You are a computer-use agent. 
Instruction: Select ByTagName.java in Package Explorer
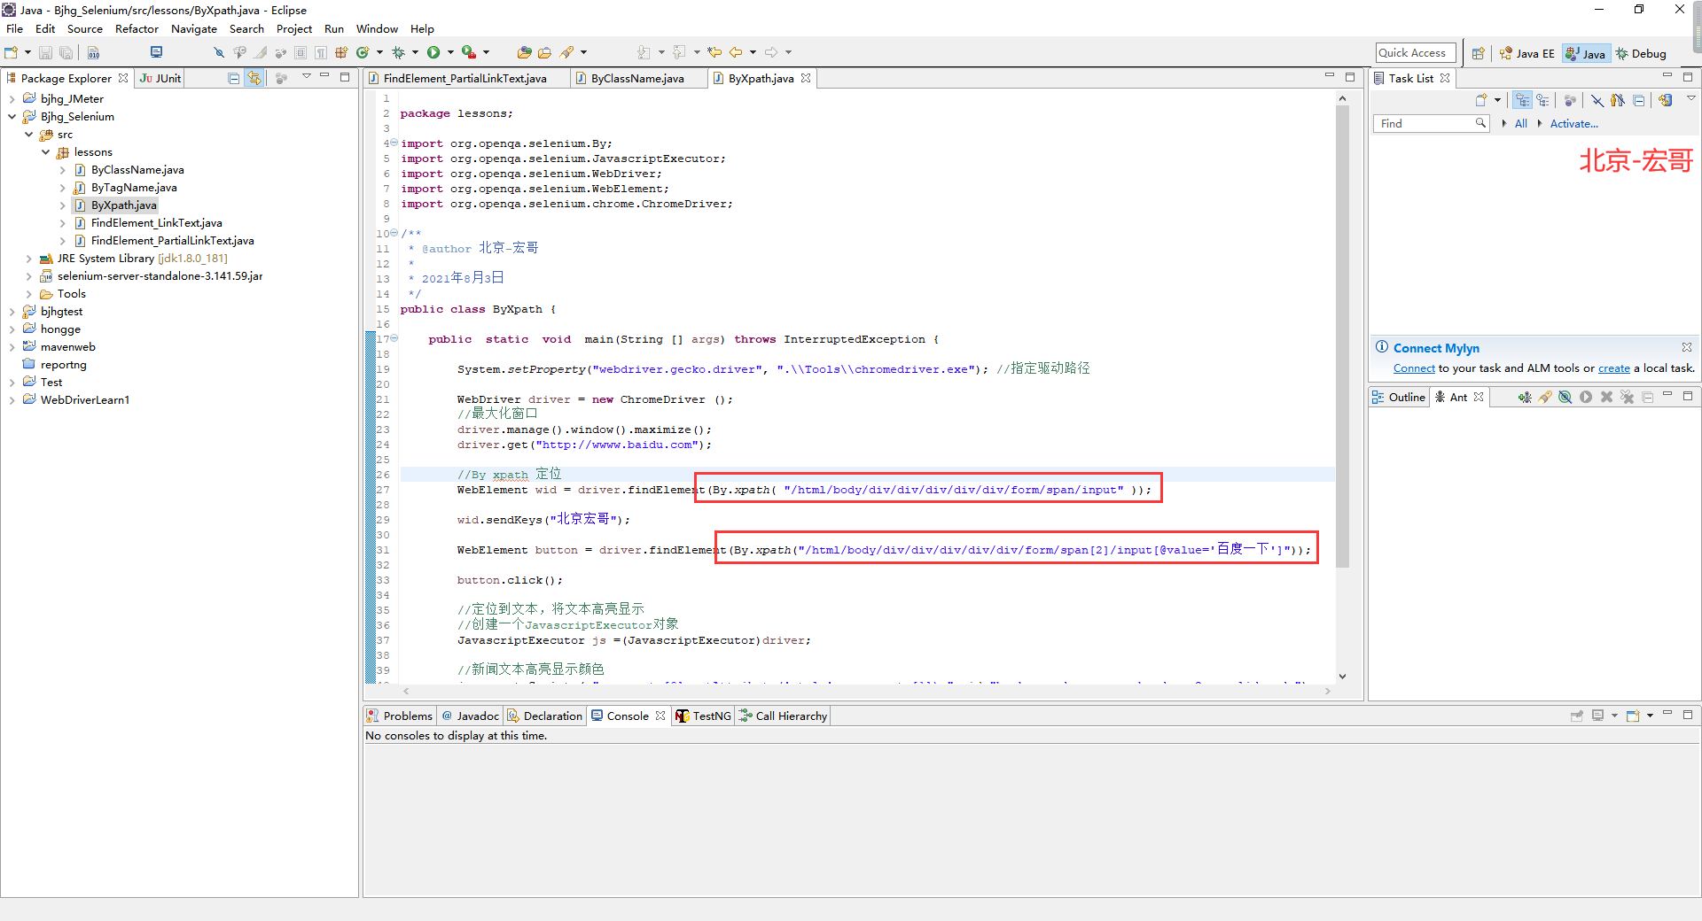tap(134, 187)
